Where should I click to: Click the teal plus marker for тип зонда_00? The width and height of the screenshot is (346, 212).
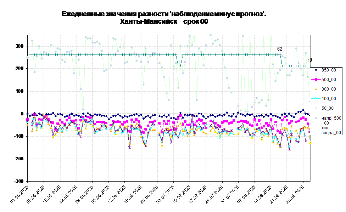[x=316, y=127]
